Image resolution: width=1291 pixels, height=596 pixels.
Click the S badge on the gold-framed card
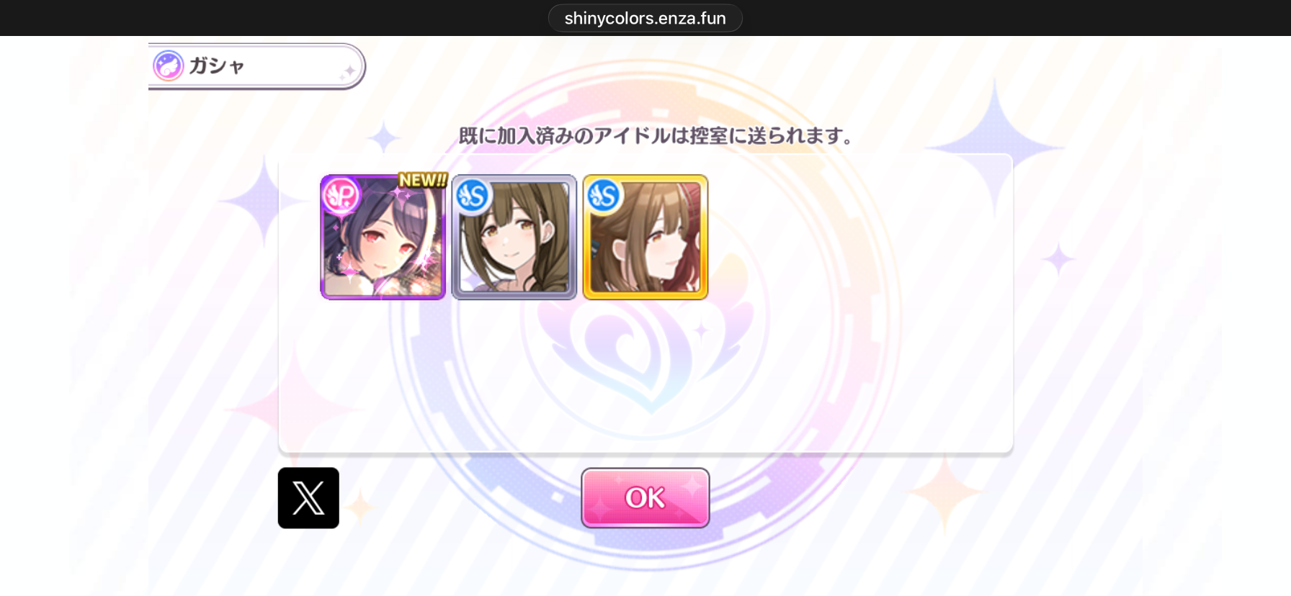coord(604,196)
